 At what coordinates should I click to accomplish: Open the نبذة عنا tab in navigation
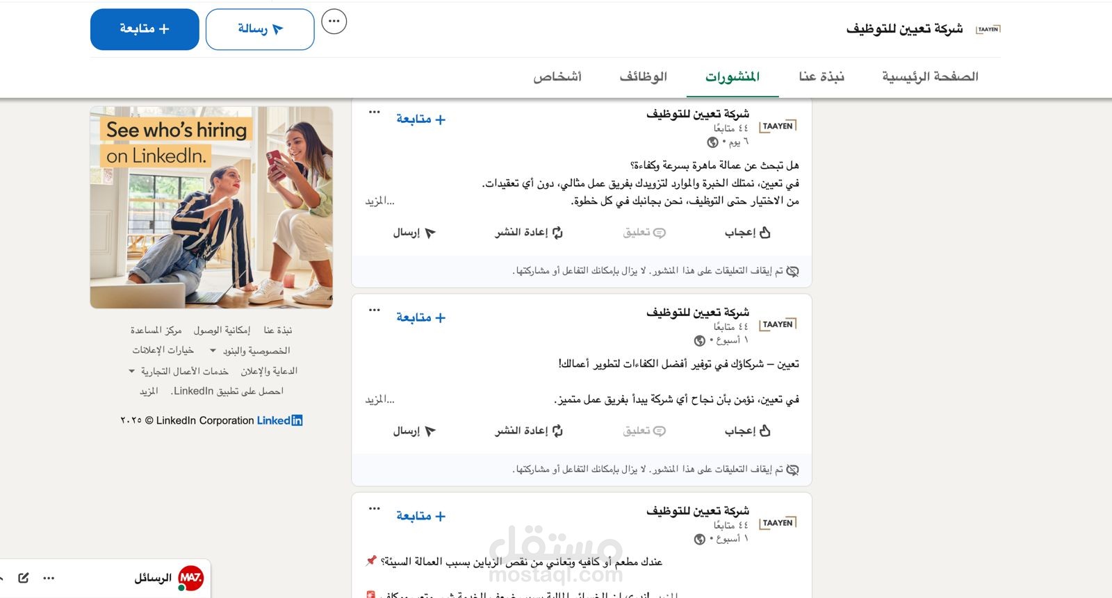pyautogui.click(x=821, y=76)
